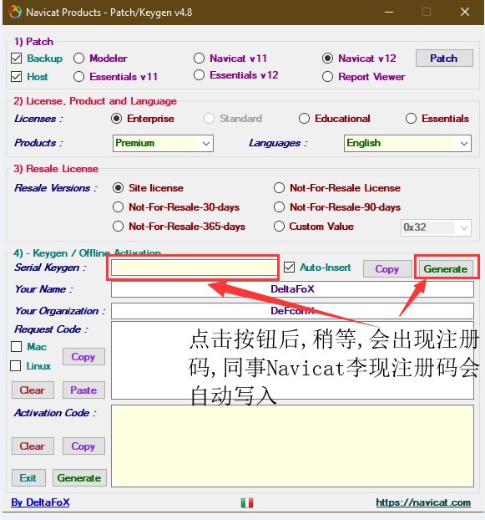
Task: Select Not-For-Resale-30-days resale version
Action: click(119, 207)
